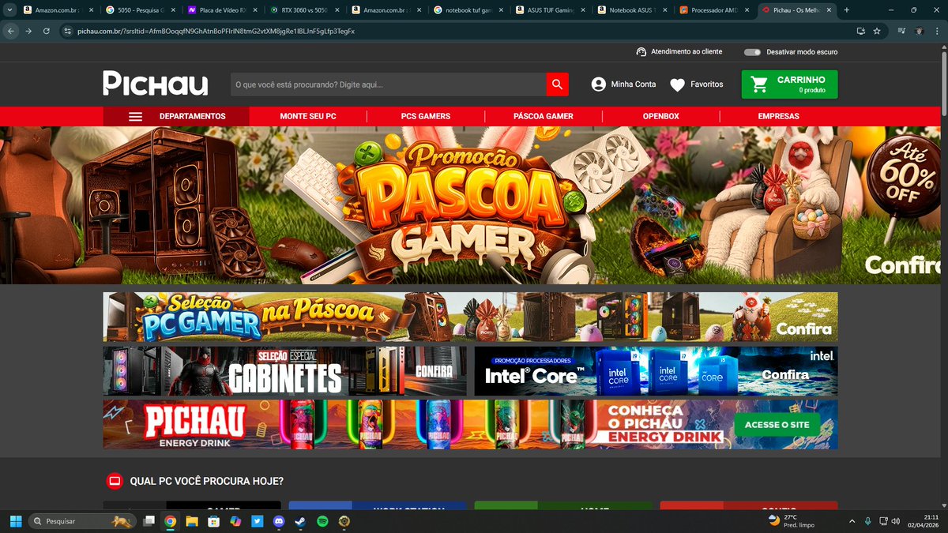Go to Monte Seu PC
The width and height of the screenshot is (948, 533).
[308, 116]
